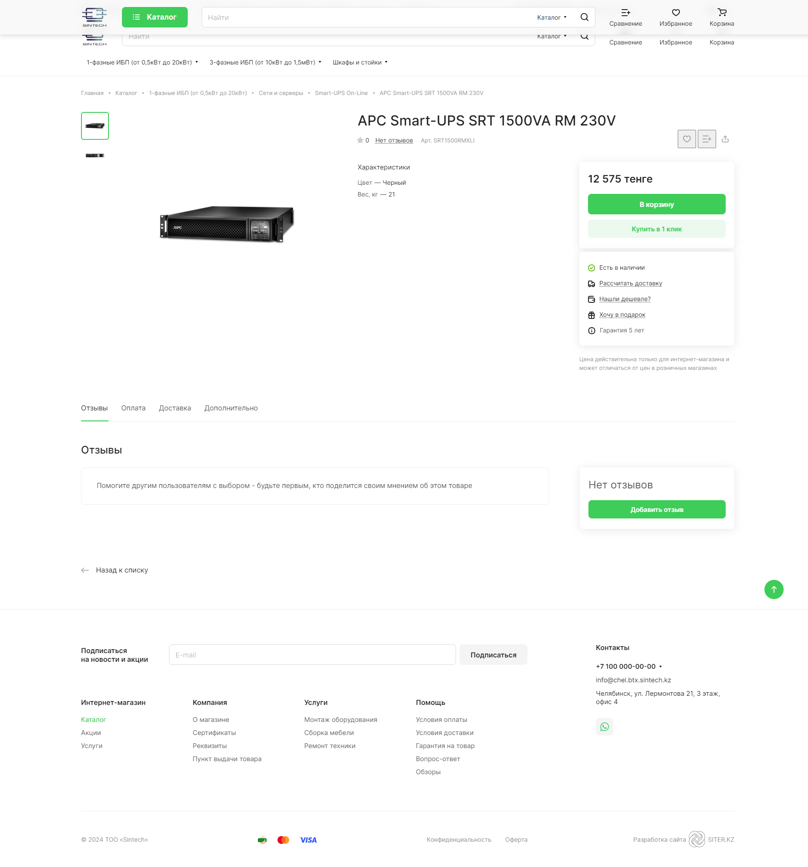Open 1-фазные ИБП breadcrumb link
This screenshot has height=867, width=808.
point(198,93)
